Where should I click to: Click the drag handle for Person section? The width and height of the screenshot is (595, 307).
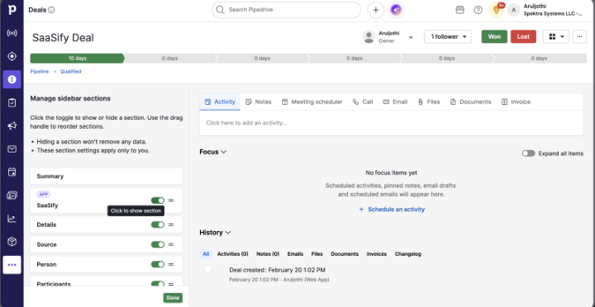click(x=171, y=264)
